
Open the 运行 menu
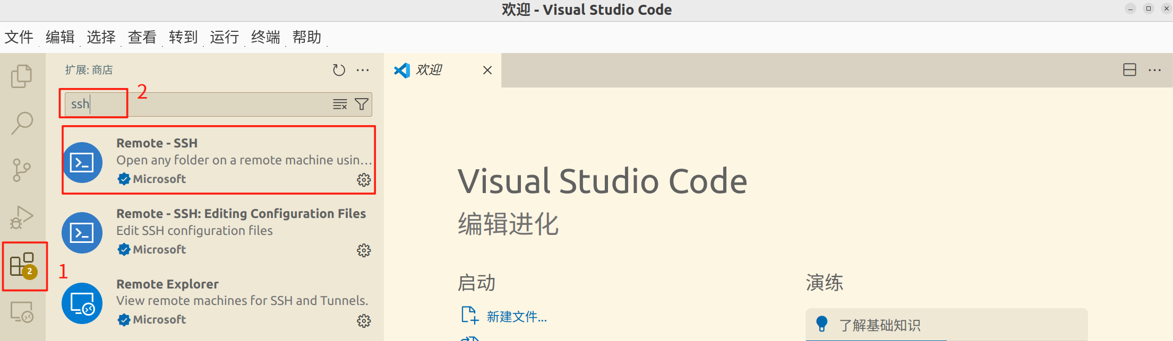coord(224,37)
